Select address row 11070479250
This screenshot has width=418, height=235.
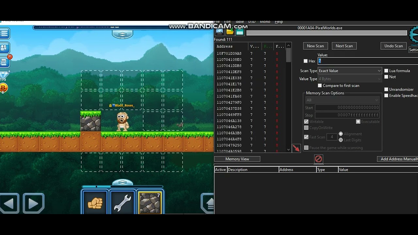point(250,145)
